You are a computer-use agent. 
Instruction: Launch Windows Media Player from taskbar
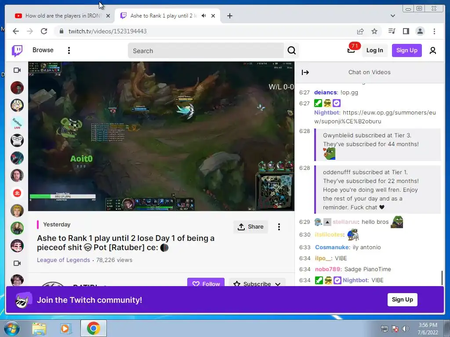coord(66,329)
